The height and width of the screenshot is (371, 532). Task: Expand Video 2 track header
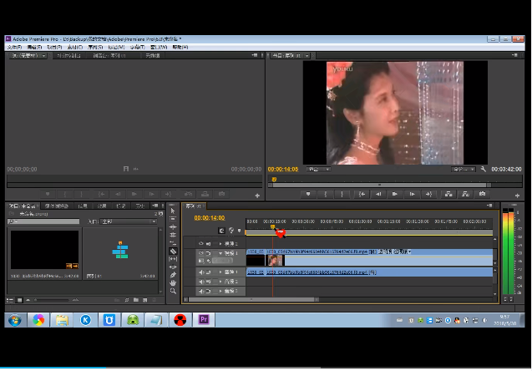coord(220,244)
